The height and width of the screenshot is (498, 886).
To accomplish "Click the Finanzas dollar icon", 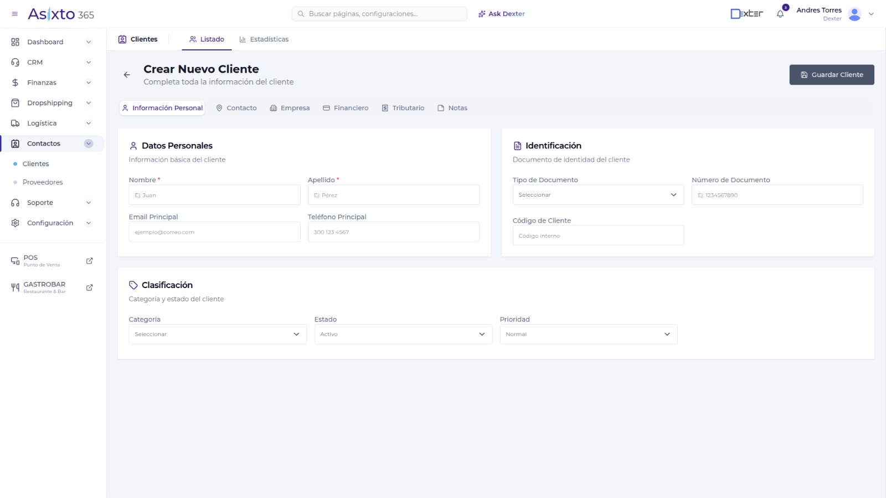I will (x=16, y=83).
